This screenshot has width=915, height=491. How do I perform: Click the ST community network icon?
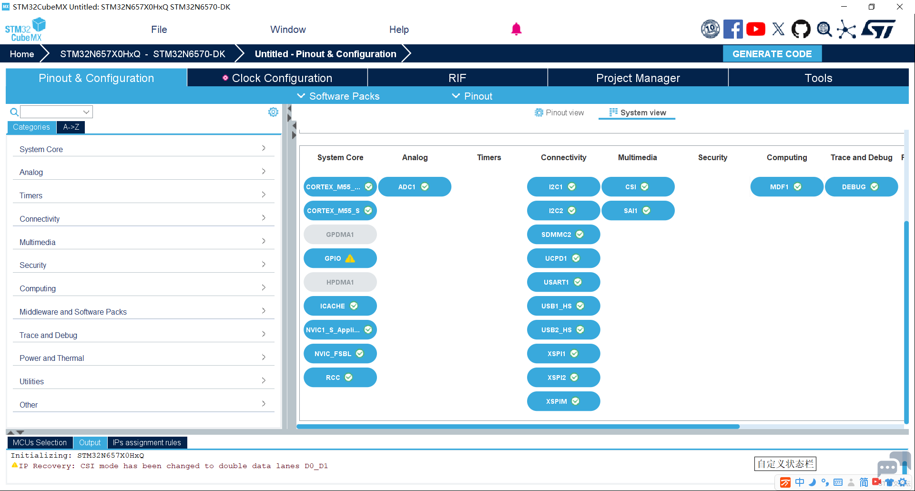click(x=846, y=29)
